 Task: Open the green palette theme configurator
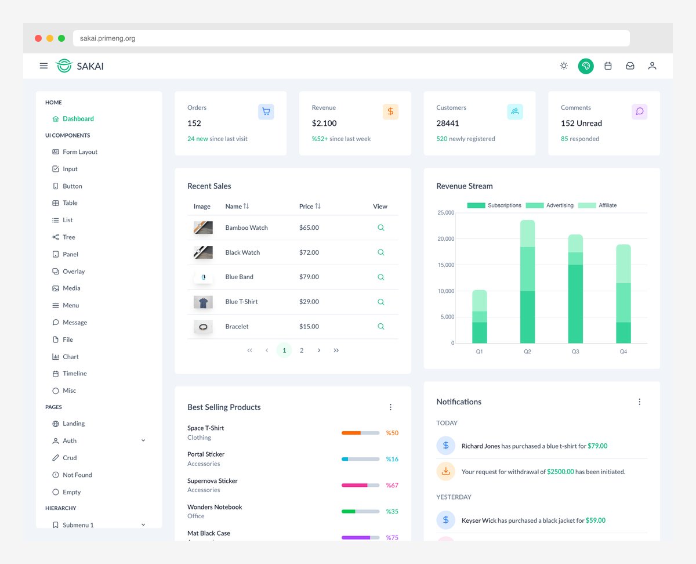[x=586, y=66]
